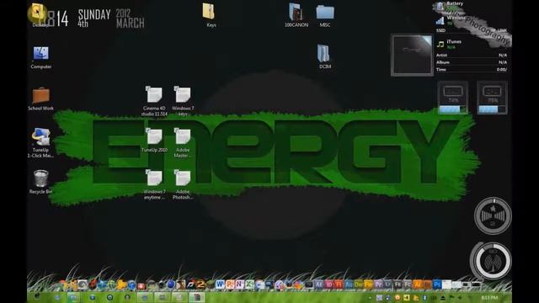
Task: Tick the Cinema 4D studio file checkbox
Action: click(x=148, y=88)
